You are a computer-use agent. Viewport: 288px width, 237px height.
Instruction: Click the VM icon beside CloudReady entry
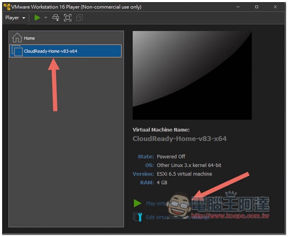[17, 51]
